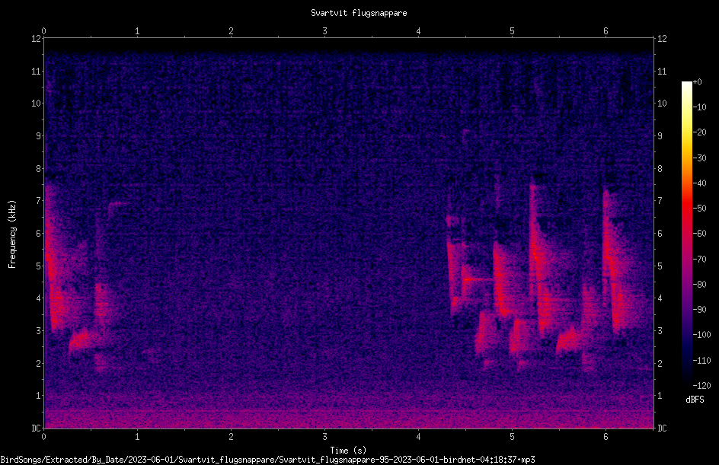Click the 5 second marker on top axis

[x=512, y=31]
